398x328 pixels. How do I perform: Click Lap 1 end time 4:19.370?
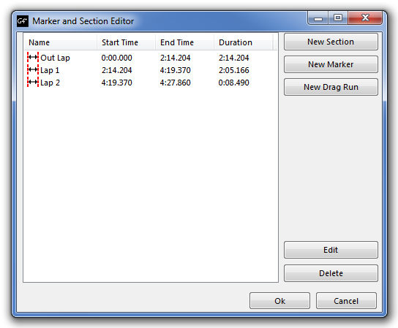click(x=175, y=70)
